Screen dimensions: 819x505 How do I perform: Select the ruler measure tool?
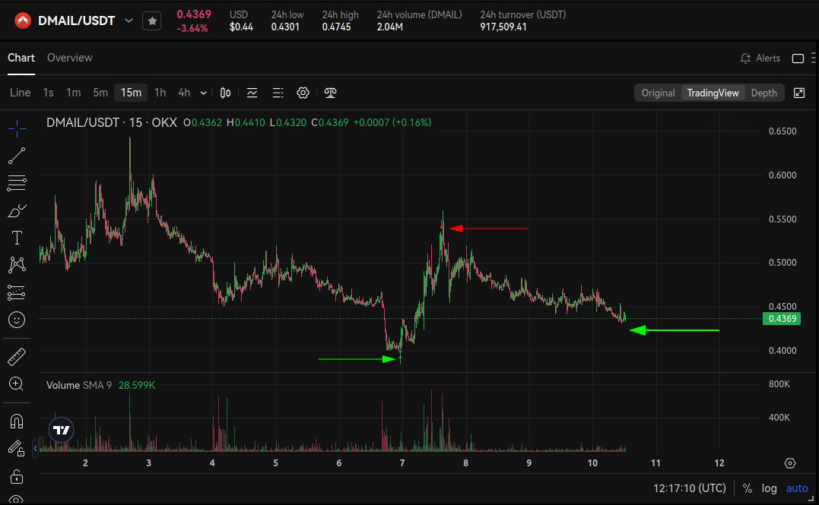click(17, 357)
